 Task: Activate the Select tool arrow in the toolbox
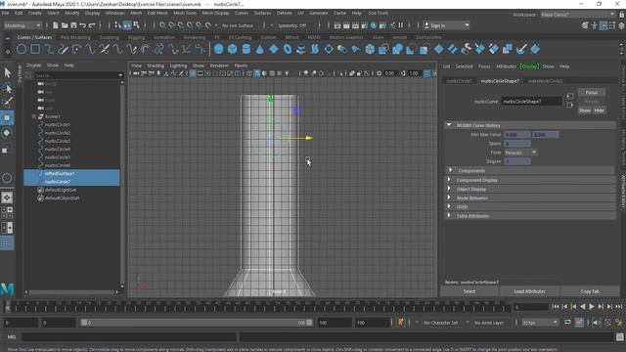[7, 72]
